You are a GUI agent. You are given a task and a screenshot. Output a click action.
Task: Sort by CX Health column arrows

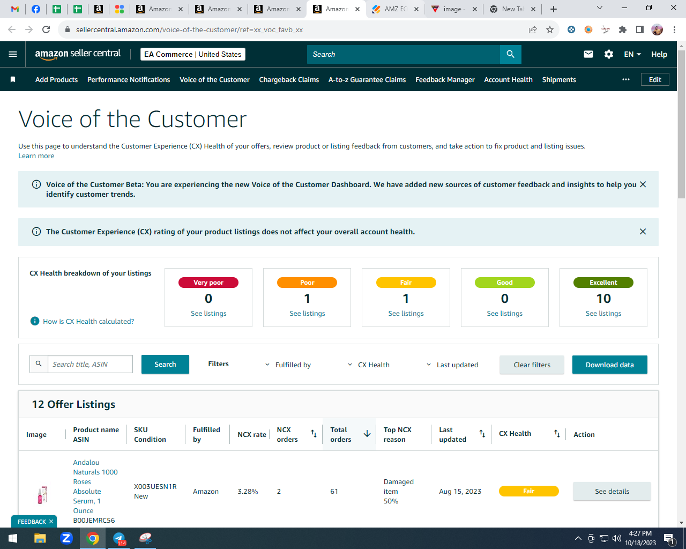[x=557, y=434]
